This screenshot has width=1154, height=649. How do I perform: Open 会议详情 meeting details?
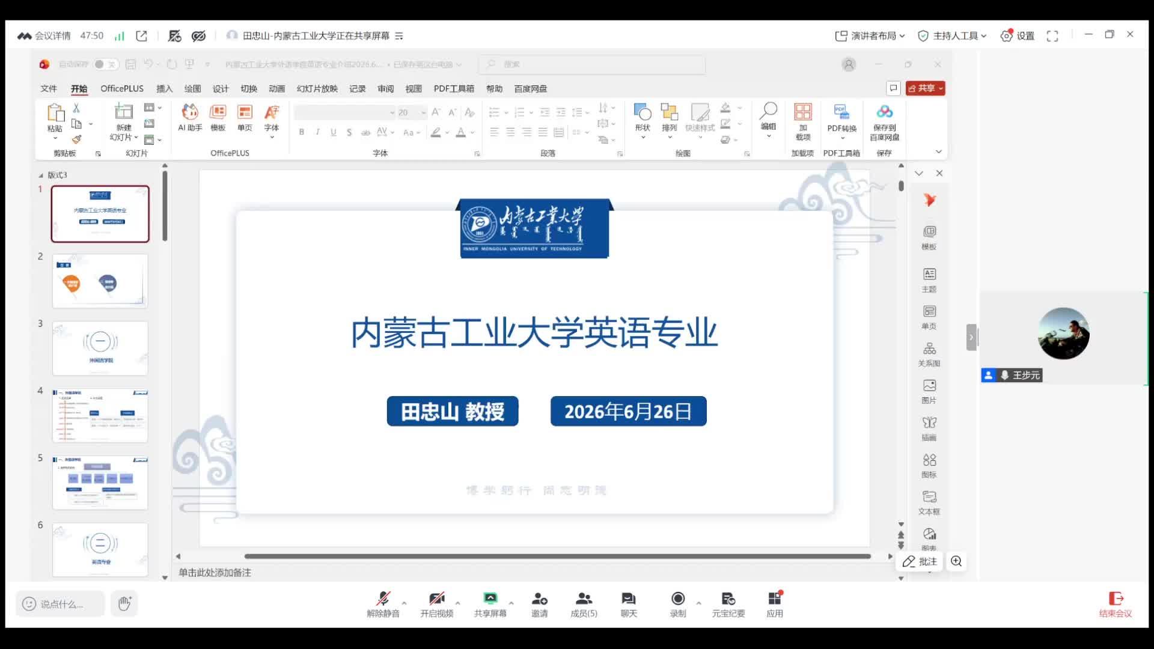(44, 36)
